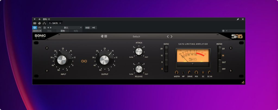The height and width of the screenshot is (110, 278).
Task: Select ratio 8 button
Action: pos(166,62)
